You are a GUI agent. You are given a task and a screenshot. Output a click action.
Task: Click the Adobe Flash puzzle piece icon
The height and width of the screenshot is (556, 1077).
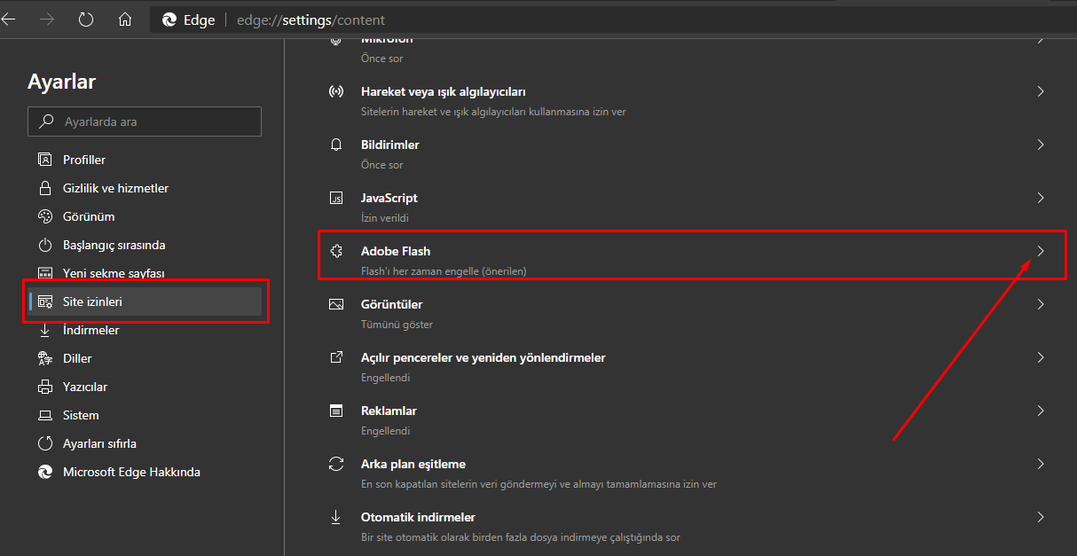(336, 251)
